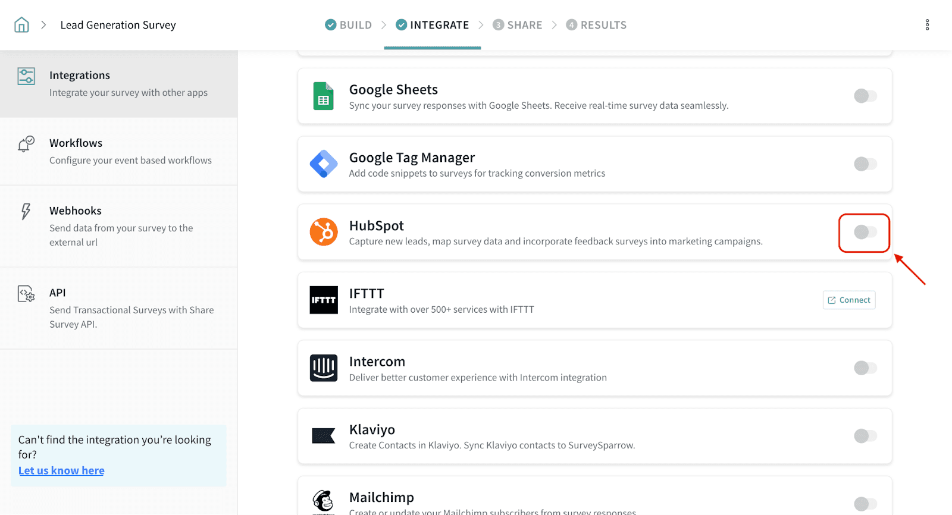Toggle the Klaviyo integration on

tap(865, 436)
